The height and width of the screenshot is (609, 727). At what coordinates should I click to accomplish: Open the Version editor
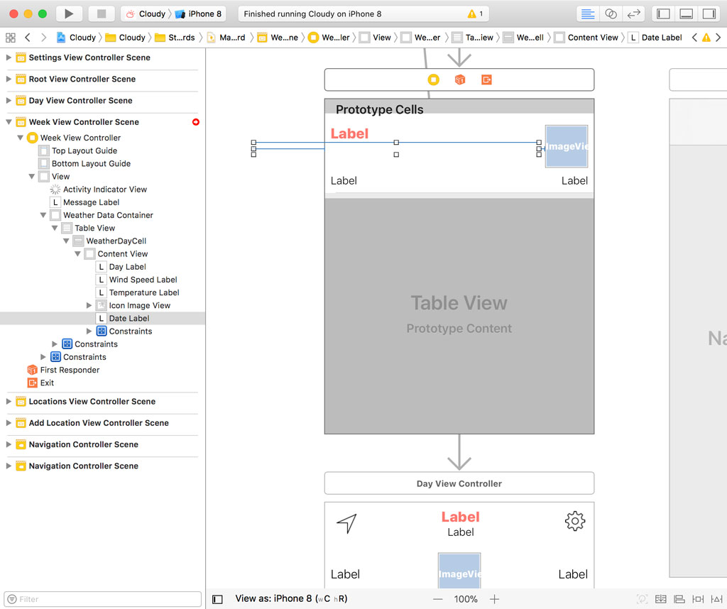click(x=634, y=13)
